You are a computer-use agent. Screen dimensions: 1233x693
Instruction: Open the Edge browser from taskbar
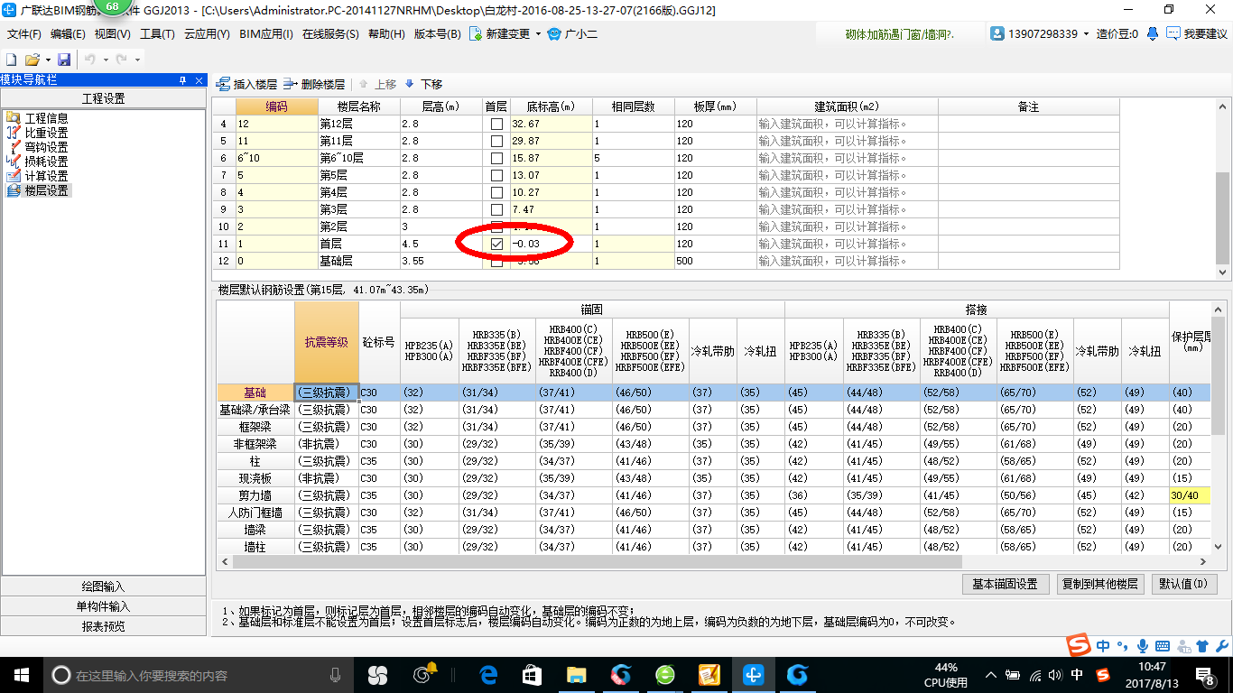[488, 674]
